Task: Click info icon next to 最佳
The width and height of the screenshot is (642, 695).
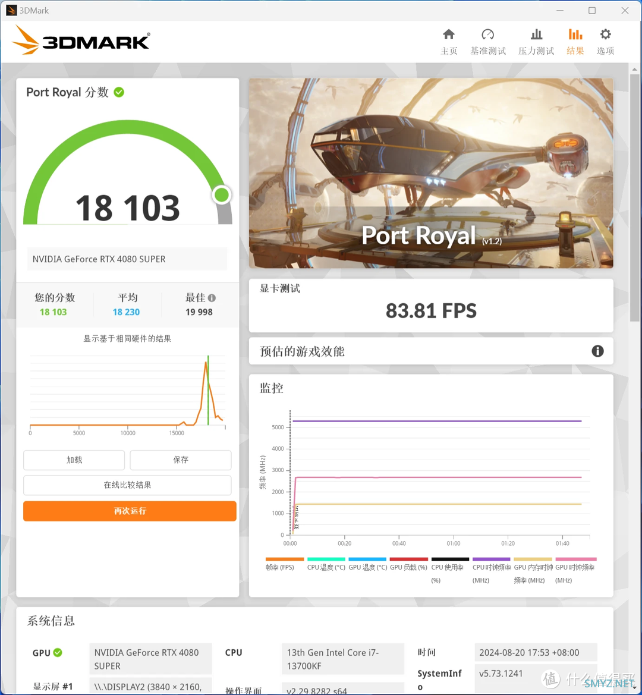Action: [212, 298]
